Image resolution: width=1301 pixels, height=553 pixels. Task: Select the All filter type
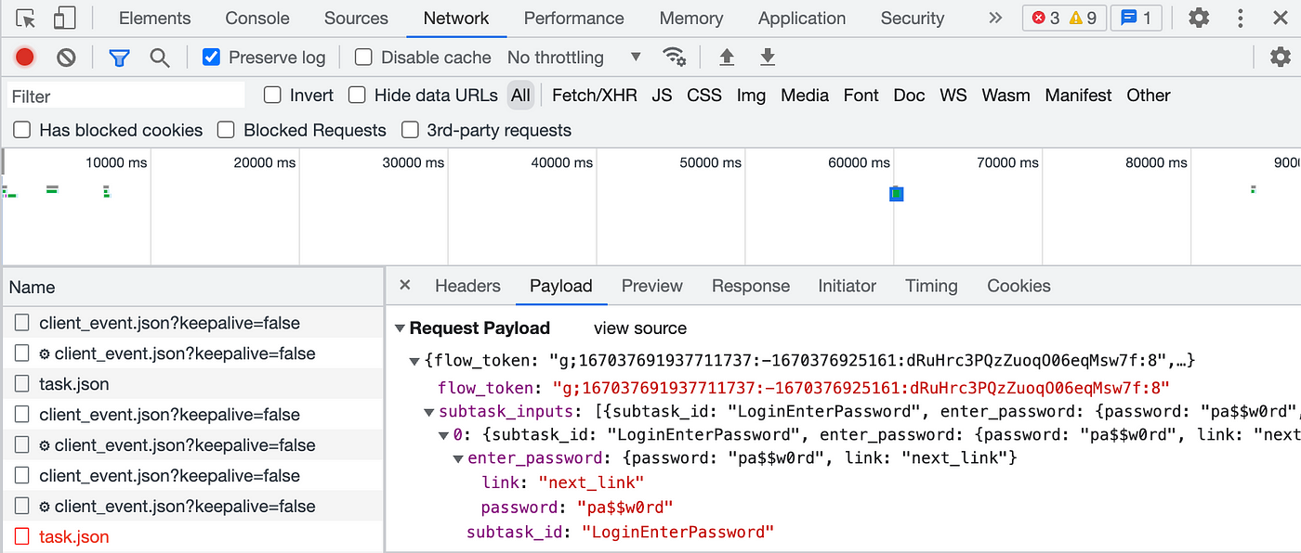point(520,95)
